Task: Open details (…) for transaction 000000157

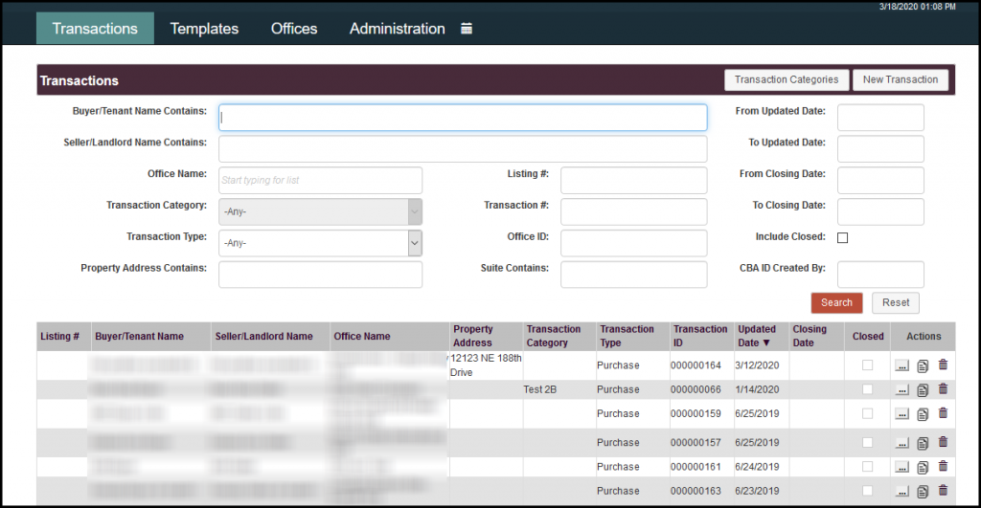Action: [901, 443]
